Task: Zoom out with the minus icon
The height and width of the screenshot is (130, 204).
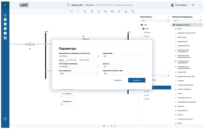Action: click(108, 126)
